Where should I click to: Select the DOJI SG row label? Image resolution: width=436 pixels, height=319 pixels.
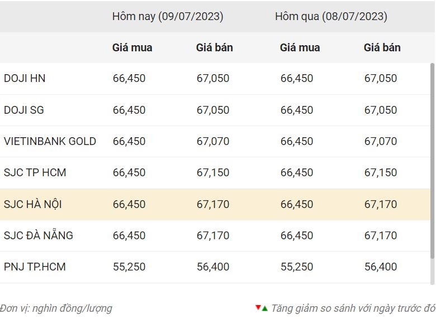[x=24, y=110]
